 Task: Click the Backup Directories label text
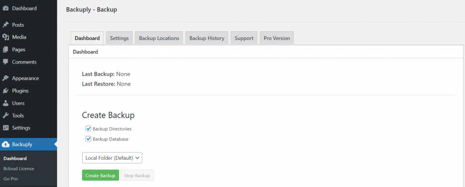(112, 129)
